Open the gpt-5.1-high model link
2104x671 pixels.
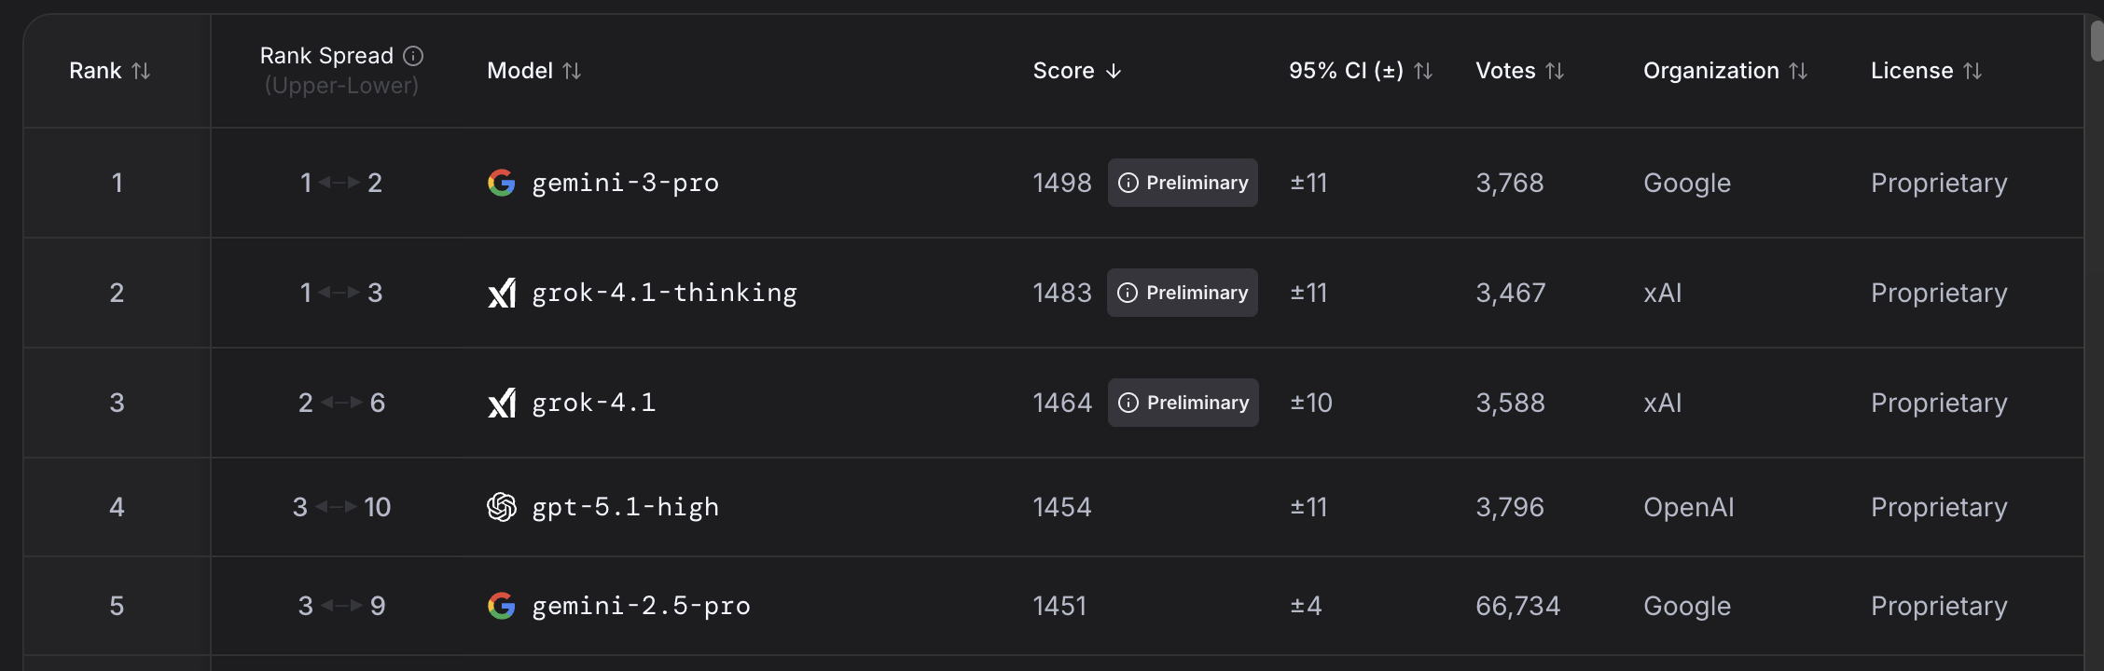click(x=625, y=507)
